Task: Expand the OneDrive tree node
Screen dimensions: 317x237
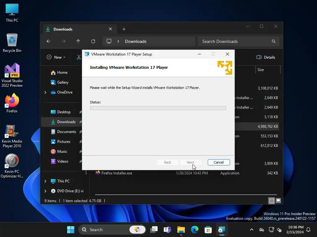Action: point(45,92)
